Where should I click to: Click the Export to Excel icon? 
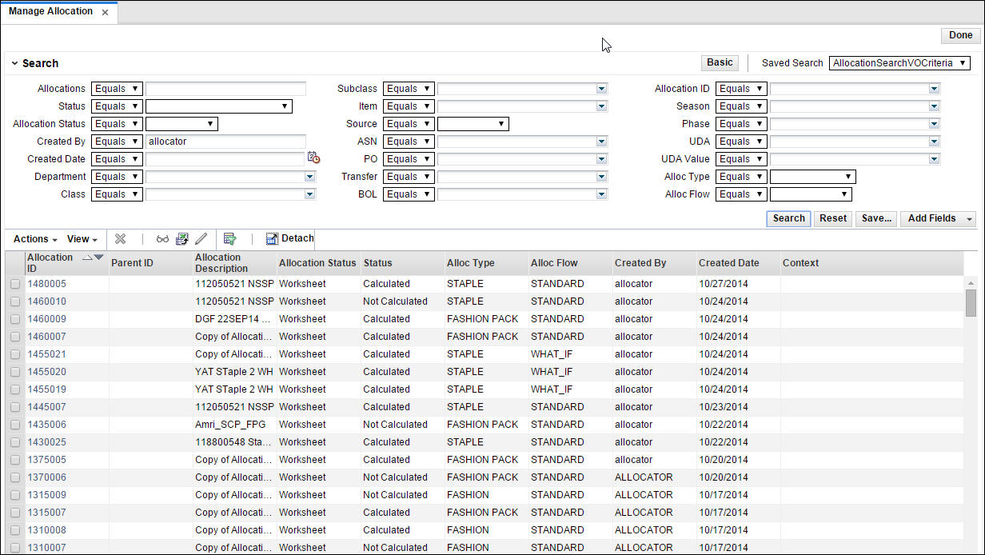(182, 238)
